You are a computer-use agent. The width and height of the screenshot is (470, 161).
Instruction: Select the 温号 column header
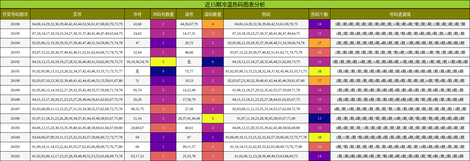[189, 14]
